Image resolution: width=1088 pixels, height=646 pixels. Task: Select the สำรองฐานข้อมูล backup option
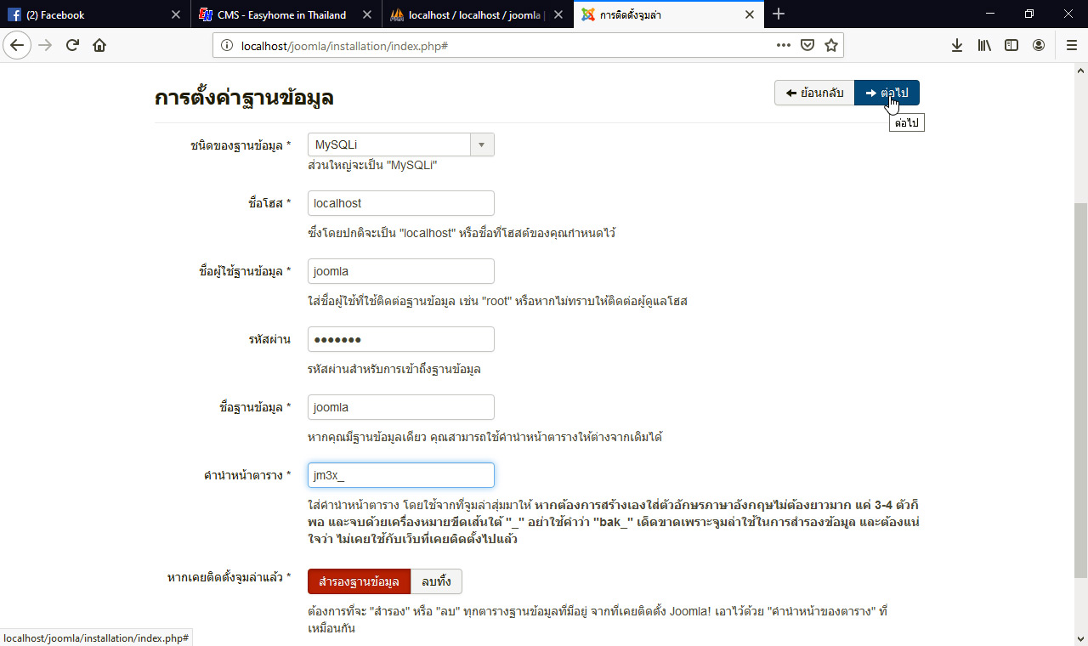click(357, 581)
